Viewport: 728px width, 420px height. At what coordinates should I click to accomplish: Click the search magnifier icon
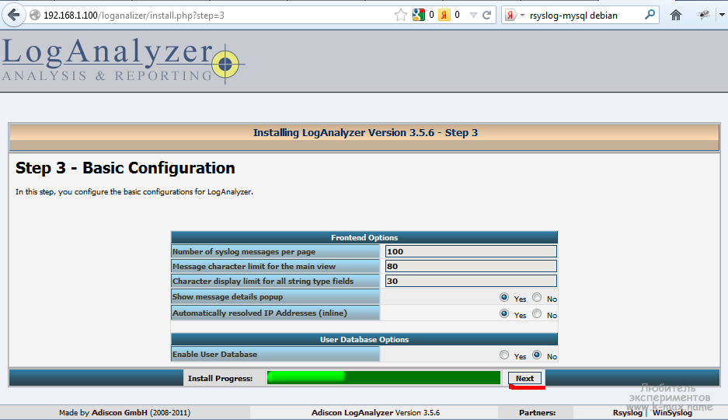point(650,15)
